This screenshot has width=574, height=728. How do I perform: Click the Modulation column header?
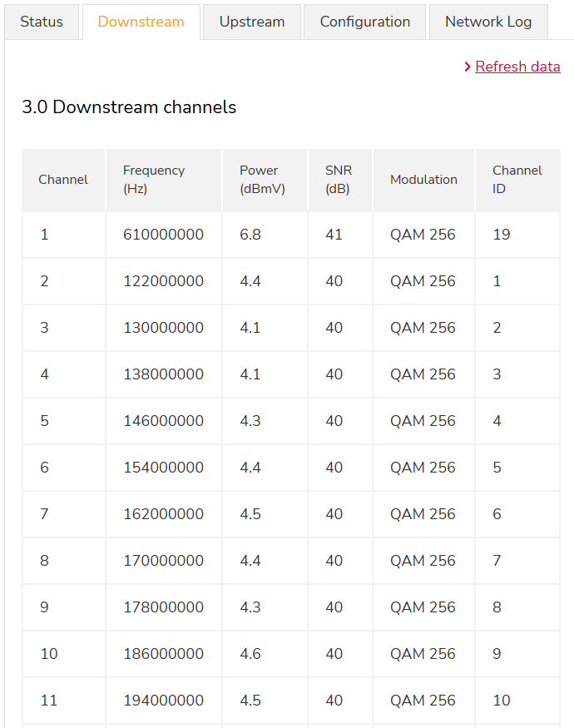point(423,180)
